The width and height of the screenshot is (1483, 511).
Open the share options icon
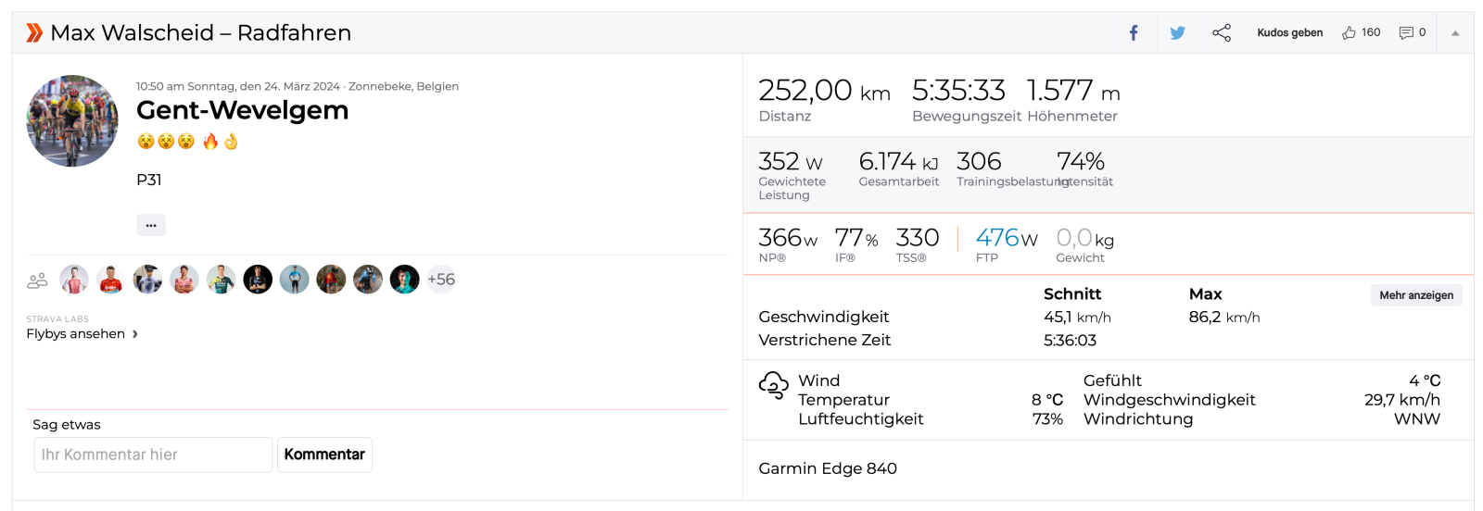[x=1222, y=33]
